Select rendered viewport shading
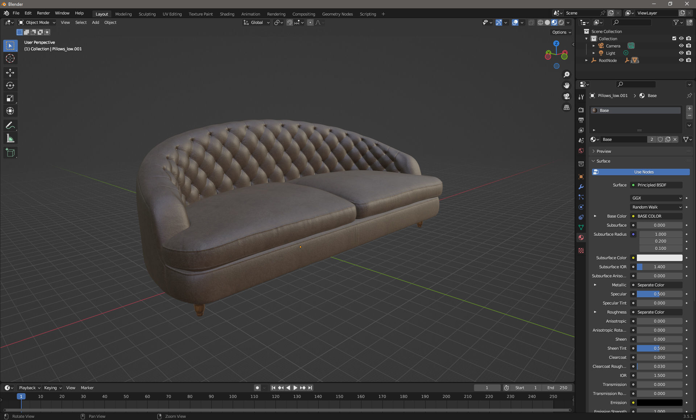696x420 pixels. (x=561, y=22)
